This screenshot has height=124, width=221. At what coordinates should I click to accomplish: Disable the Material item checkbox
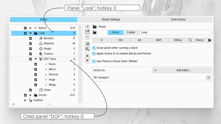(31, 43)
